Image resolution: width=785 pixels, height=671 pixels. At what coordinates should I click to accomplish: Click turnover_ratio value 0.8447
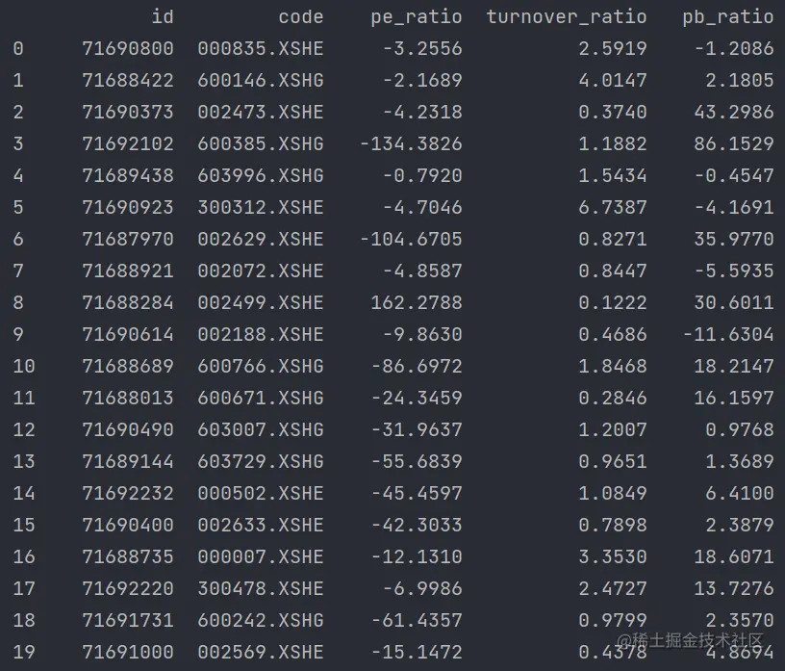tap(613, 271)
